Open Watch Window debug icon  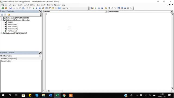click(125, 8)
